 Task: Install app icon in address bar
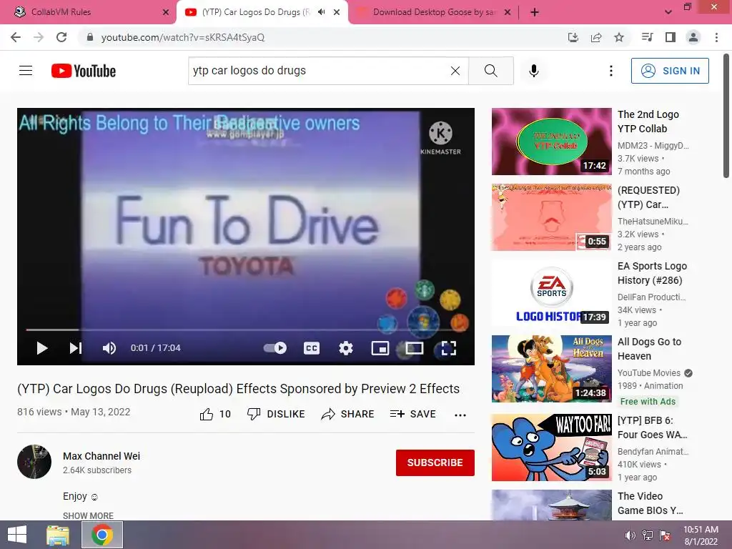(x=573, y=37)
